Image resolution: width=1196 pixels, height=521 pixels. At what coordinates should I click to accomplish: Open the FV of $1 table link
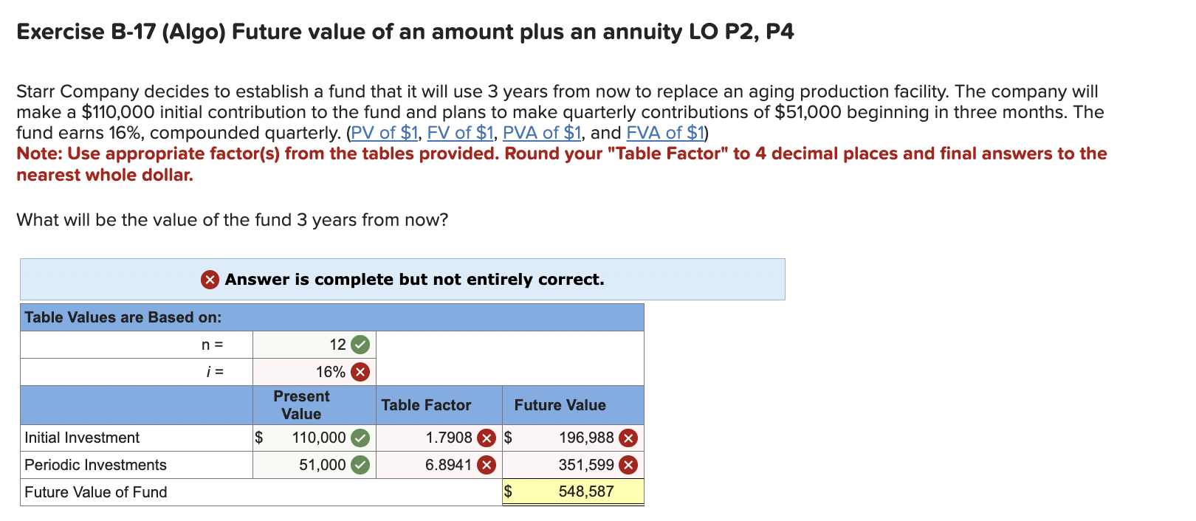460,133
